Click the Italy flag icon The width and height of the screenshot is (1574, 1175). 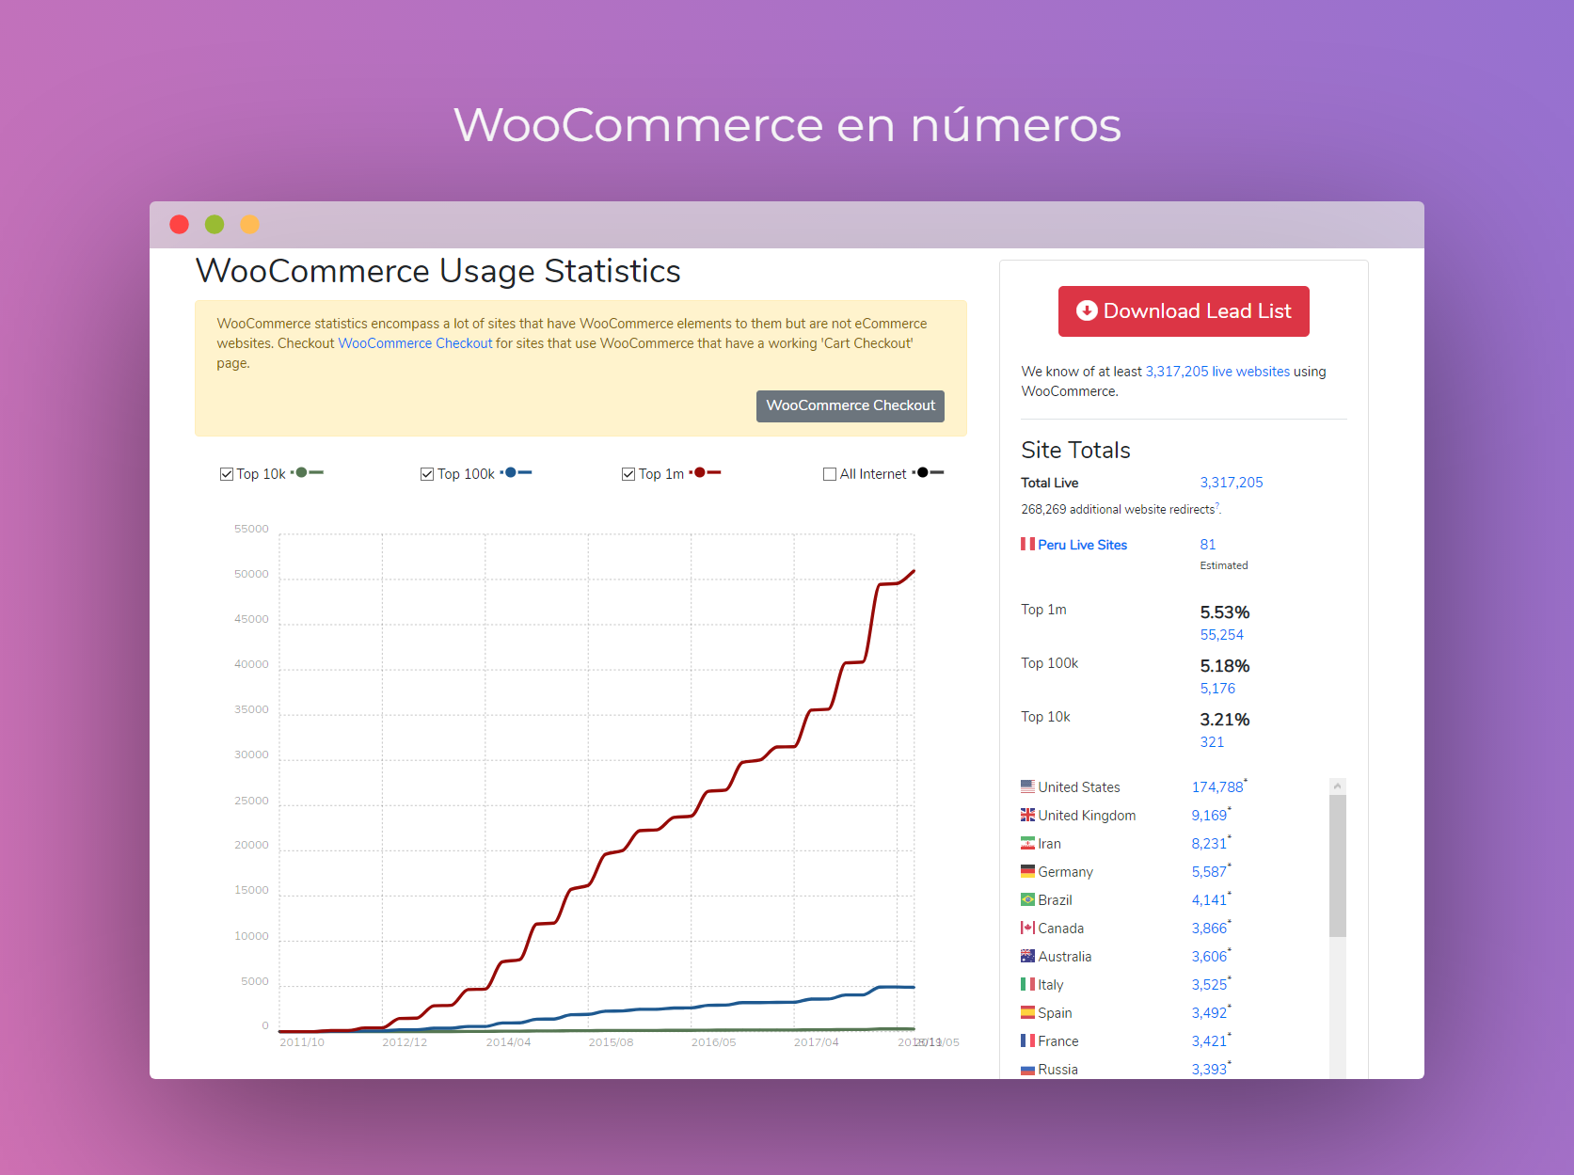click(x=1027, y=984)
